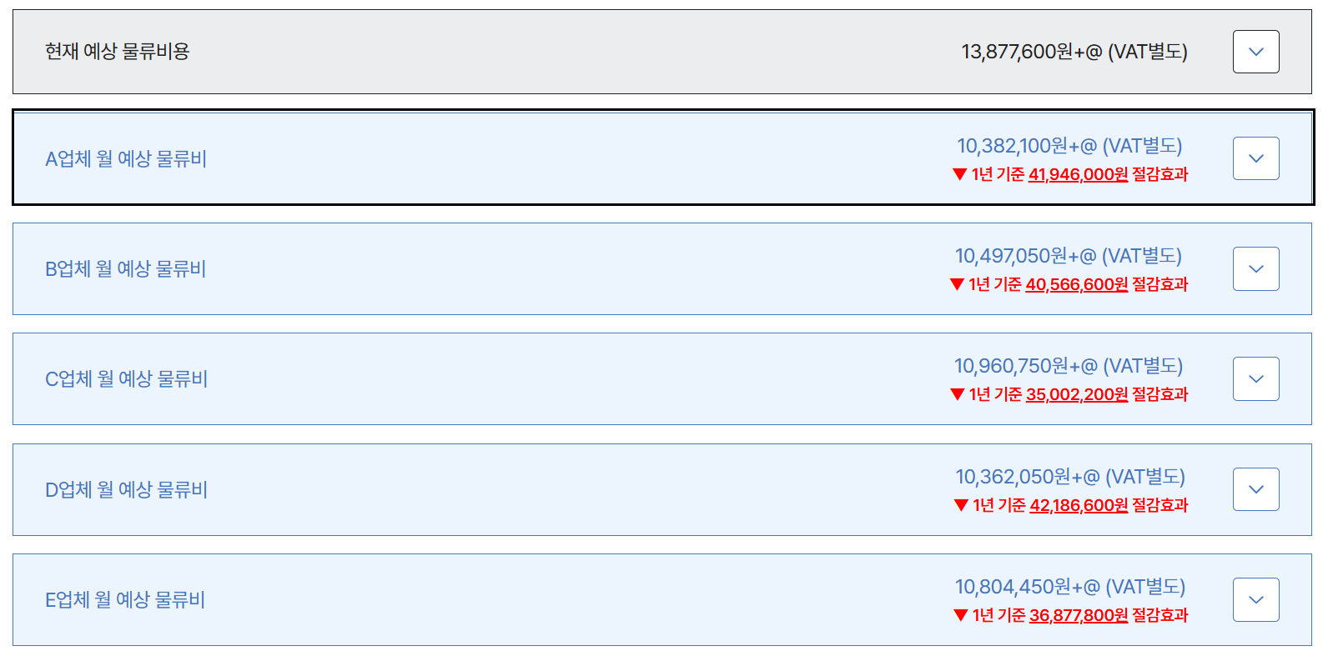The width and height of the screenshot is (1333, 656).
Task: Expand the 현재 예상 물류비용 row chevron
Action: tap(1255, 52)
